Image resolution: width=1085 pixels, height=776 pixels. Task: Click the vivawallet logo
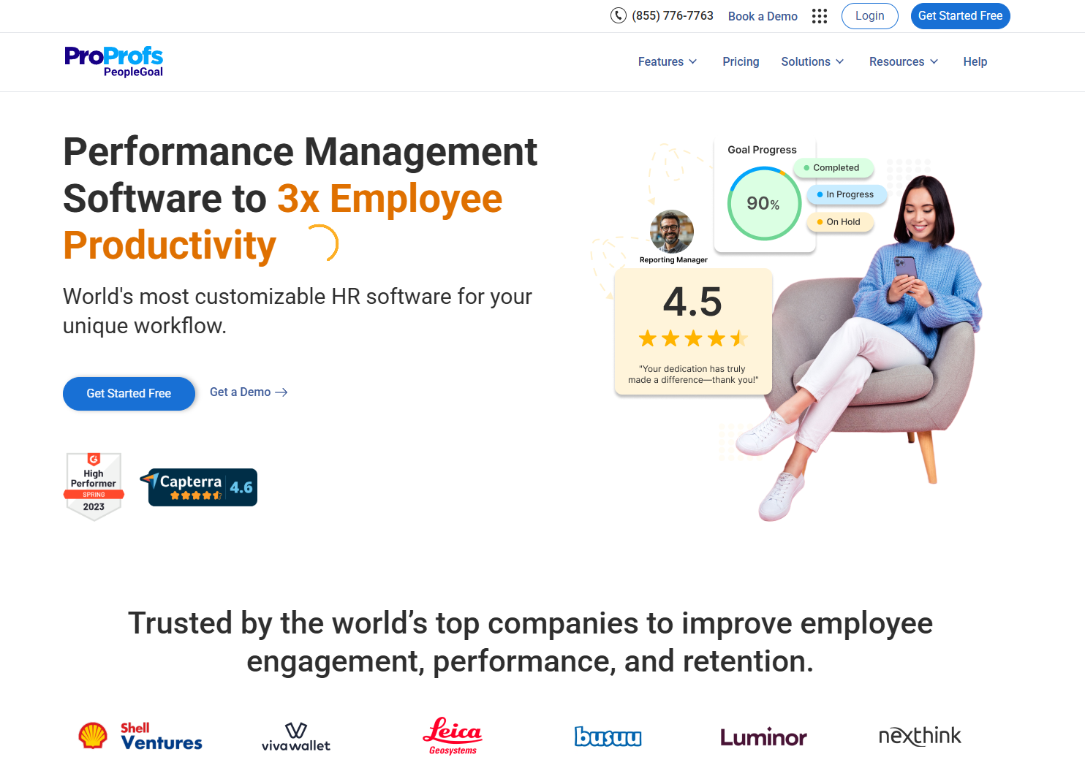tap(295, 737)
